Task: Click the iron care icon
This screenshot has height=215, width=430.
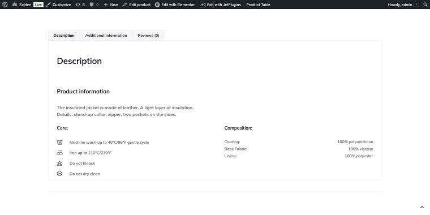Action: 59,152
